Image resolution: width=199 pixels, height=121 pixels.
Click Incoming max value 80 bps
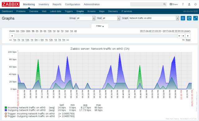(98, 108)
